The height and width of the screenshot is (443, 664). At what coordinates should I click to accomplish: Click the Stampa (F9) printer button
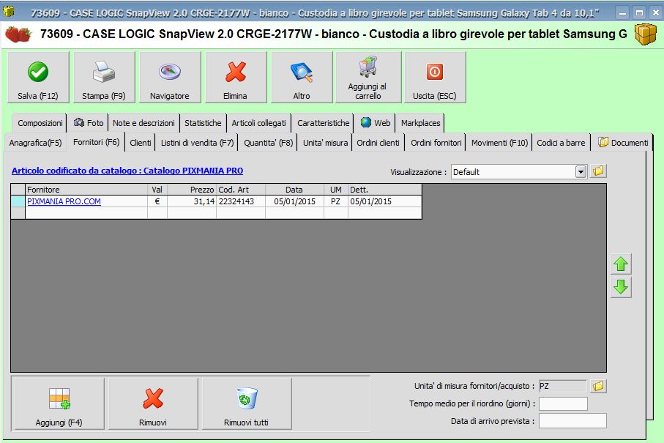pyautogui.click(x=104, y=78)
